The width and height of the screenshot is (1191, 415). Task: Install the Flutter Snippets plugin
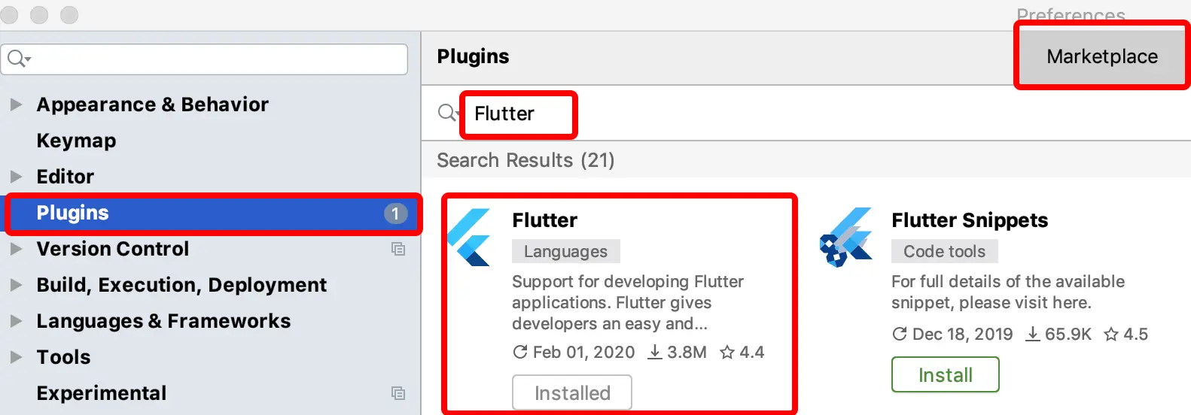pos(945,374)
